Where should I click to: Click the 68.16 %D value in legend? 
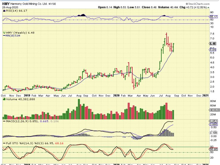[x=59, y=143]
